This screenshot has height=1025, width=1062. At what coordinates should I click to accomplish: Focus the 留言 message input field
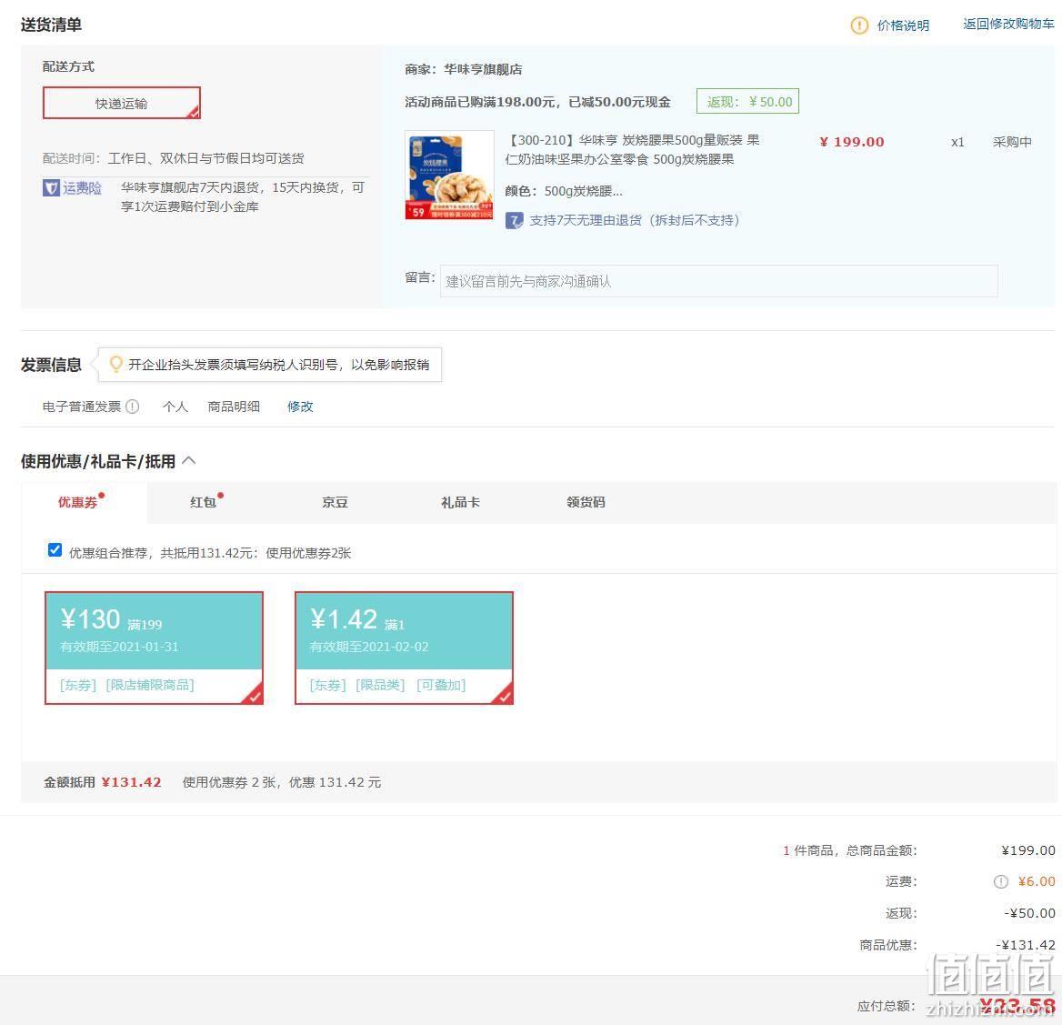[x=718, y=280]
